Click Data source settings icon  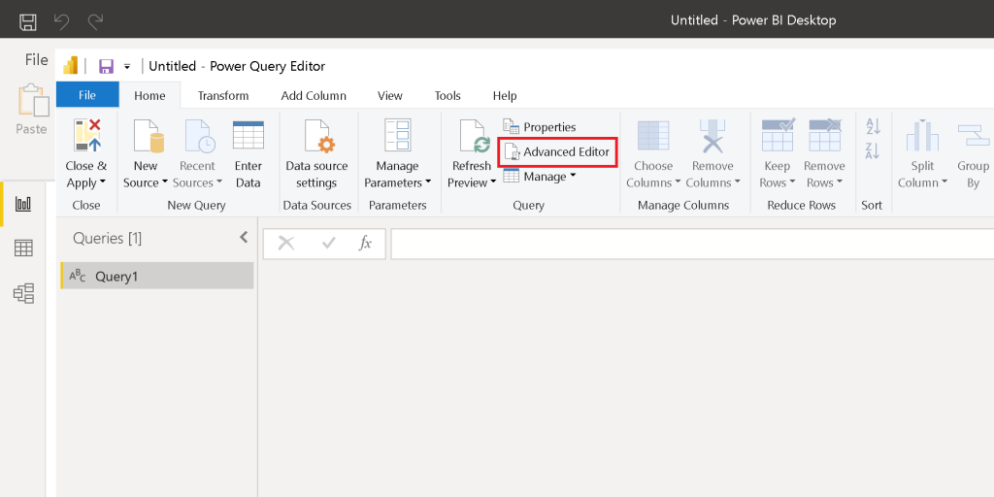coord(316,137)
